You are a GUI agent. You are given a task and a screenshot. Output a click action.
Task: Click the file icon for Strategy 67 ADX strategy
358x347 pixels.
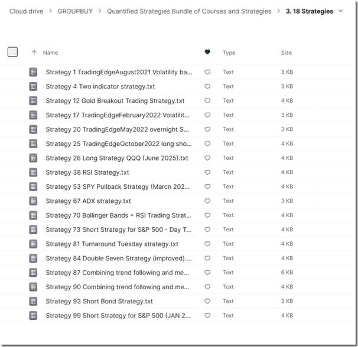(33, 201)
